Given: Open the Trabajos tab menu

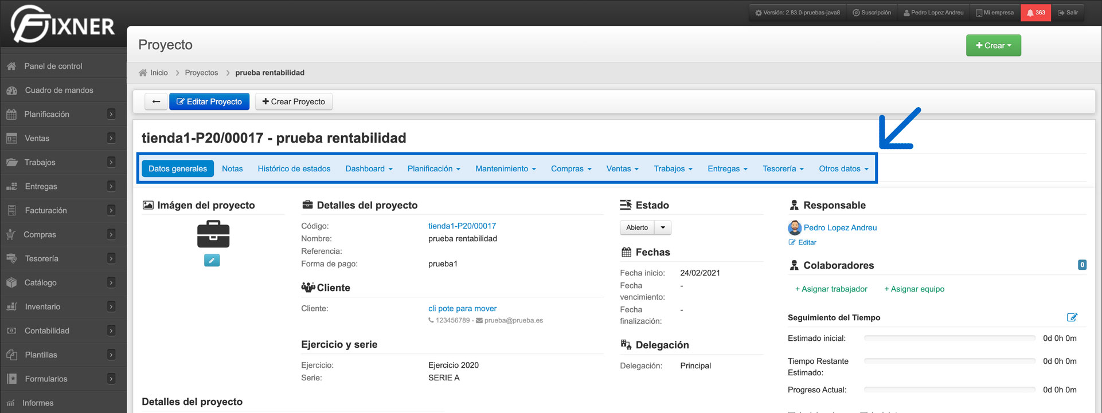Looking at the screenshot, I should click(673, 169).
